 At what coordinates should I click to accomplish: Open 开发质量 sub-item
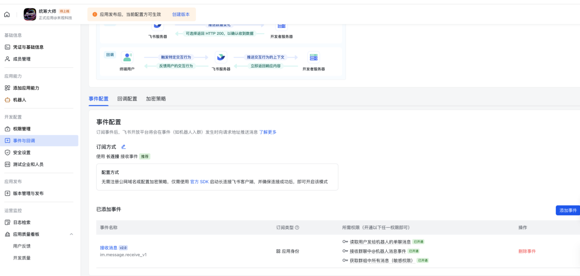click(x=22, y=258)
